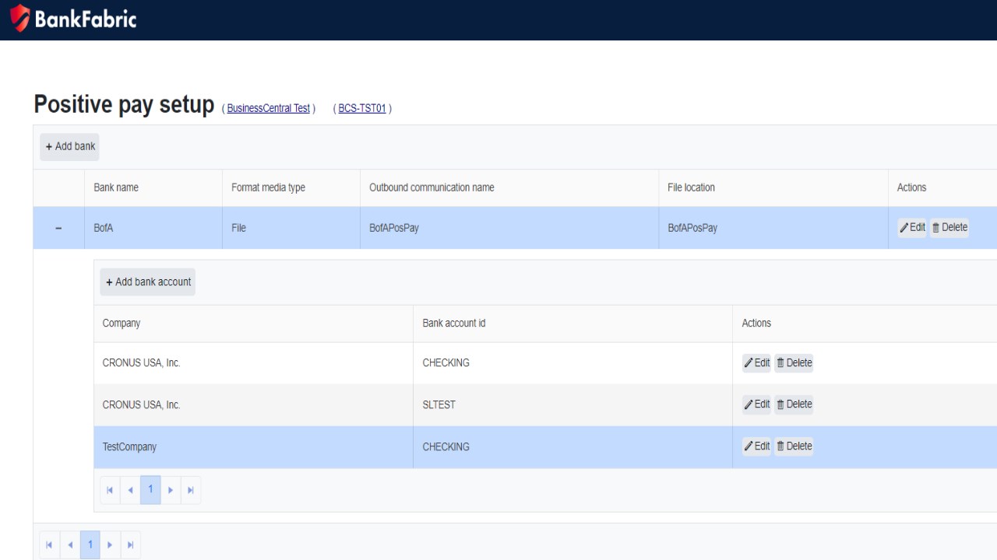Viewport: 997px width, 560px height.
Task: Click the Bank account id column header
Action: click(572, 323)
